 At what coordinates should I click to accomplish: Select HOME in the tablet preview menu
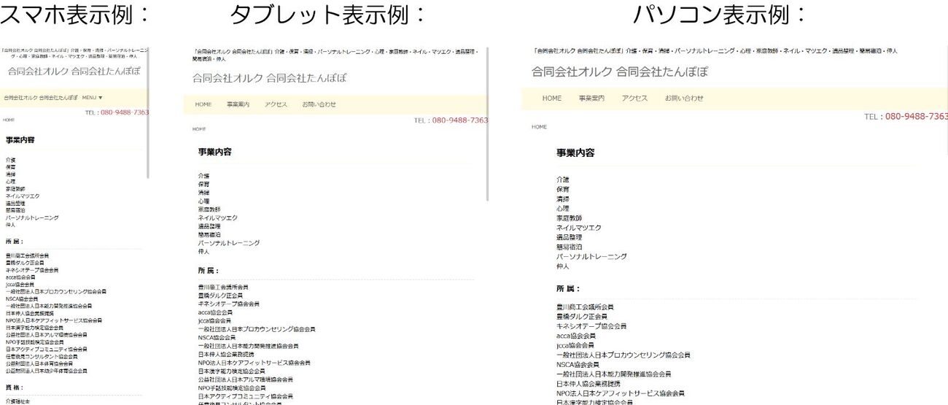click(203, 104)
